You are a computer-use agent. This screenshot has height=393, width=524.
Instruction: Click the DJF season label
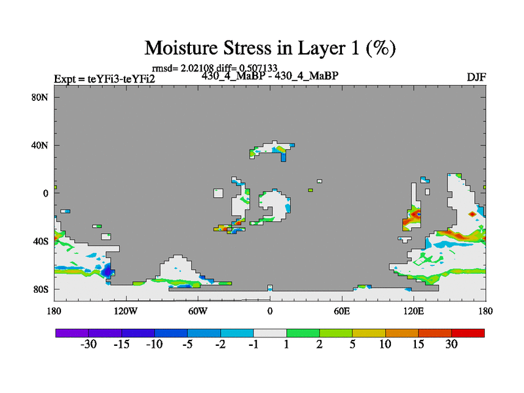click(476, 77)
